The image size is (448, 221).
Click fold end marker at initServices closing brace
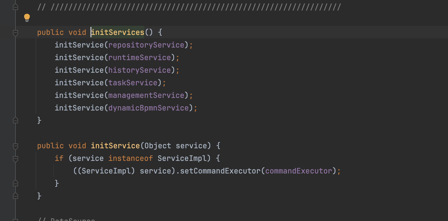point(15,121)
